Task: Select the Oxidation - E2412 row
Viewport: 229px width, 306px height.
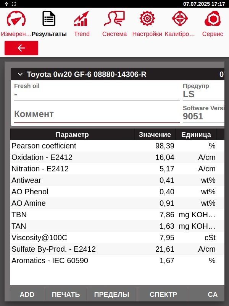Action: click(x=117, y=157)
